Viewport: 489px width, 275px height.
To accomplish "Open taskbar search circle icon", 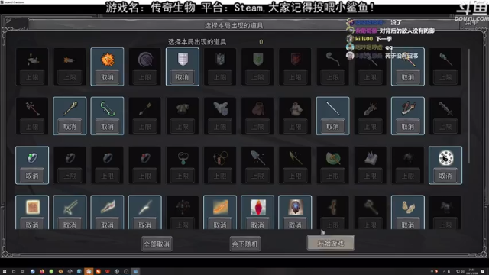I will [x=14, y=272].
